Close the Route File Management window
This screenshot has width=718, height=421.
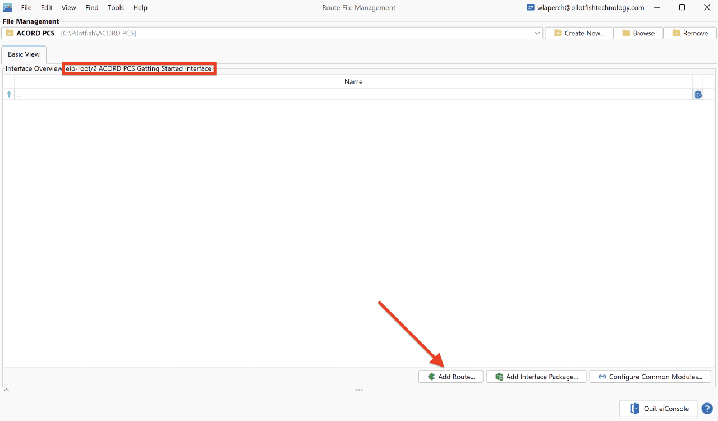pyautogui.click(x=706, y=8)
